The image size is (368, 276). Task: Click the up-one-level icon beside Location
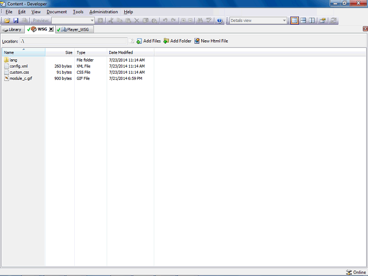(x=132, y=41)
